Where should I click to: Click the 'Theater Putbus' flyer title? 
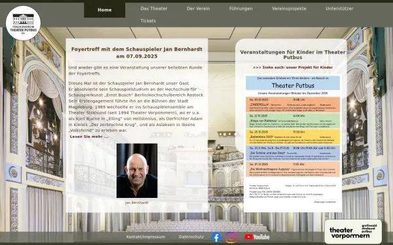293,86
